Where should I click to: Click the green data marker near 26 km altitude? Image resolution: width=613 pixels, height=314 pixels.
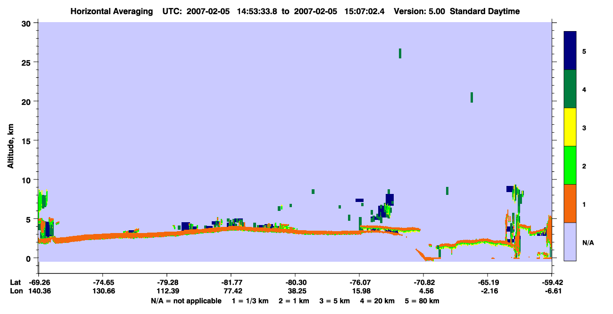click(400, 53)
